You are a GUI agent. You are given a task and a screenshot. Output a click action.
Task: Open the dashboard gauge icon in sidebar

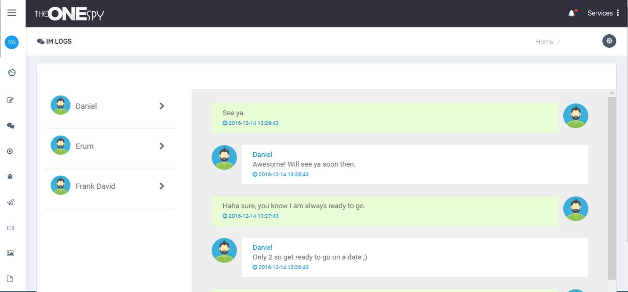point(12,73)
